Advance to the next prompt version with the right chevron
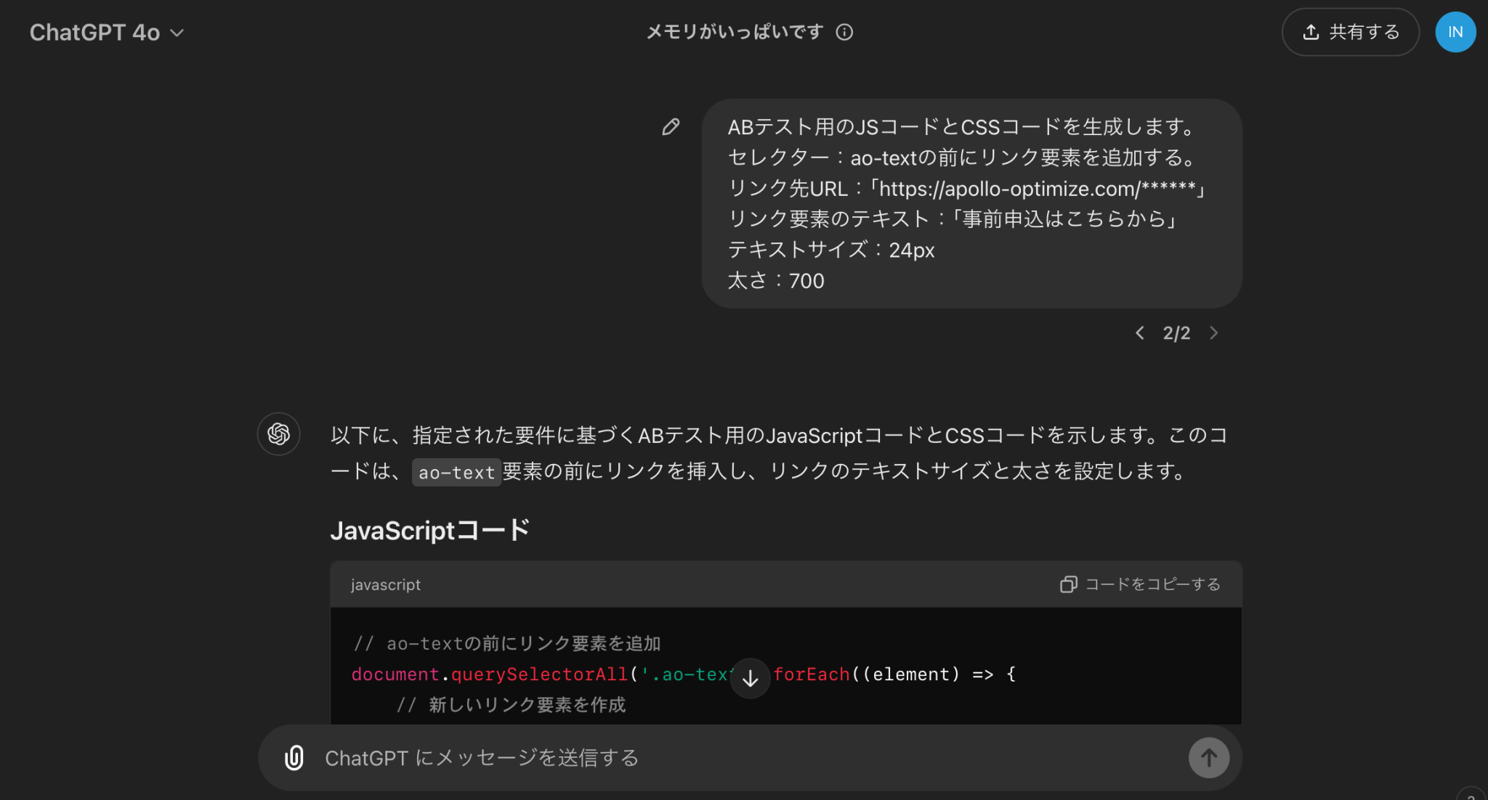1488x800 pixels. click(x=1214, y=332)
